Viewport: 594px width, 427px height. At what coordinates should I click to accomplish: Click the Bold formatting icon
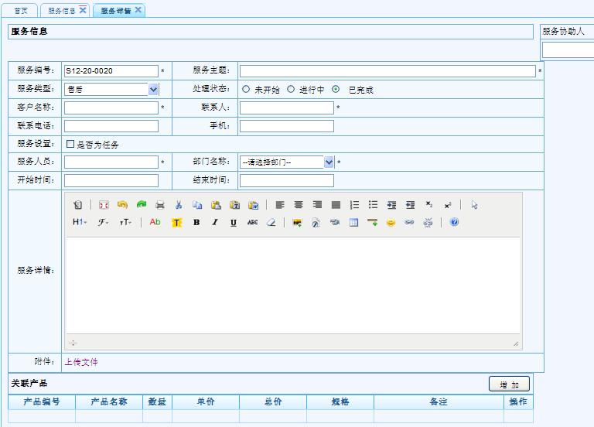[x=196, y=223]
